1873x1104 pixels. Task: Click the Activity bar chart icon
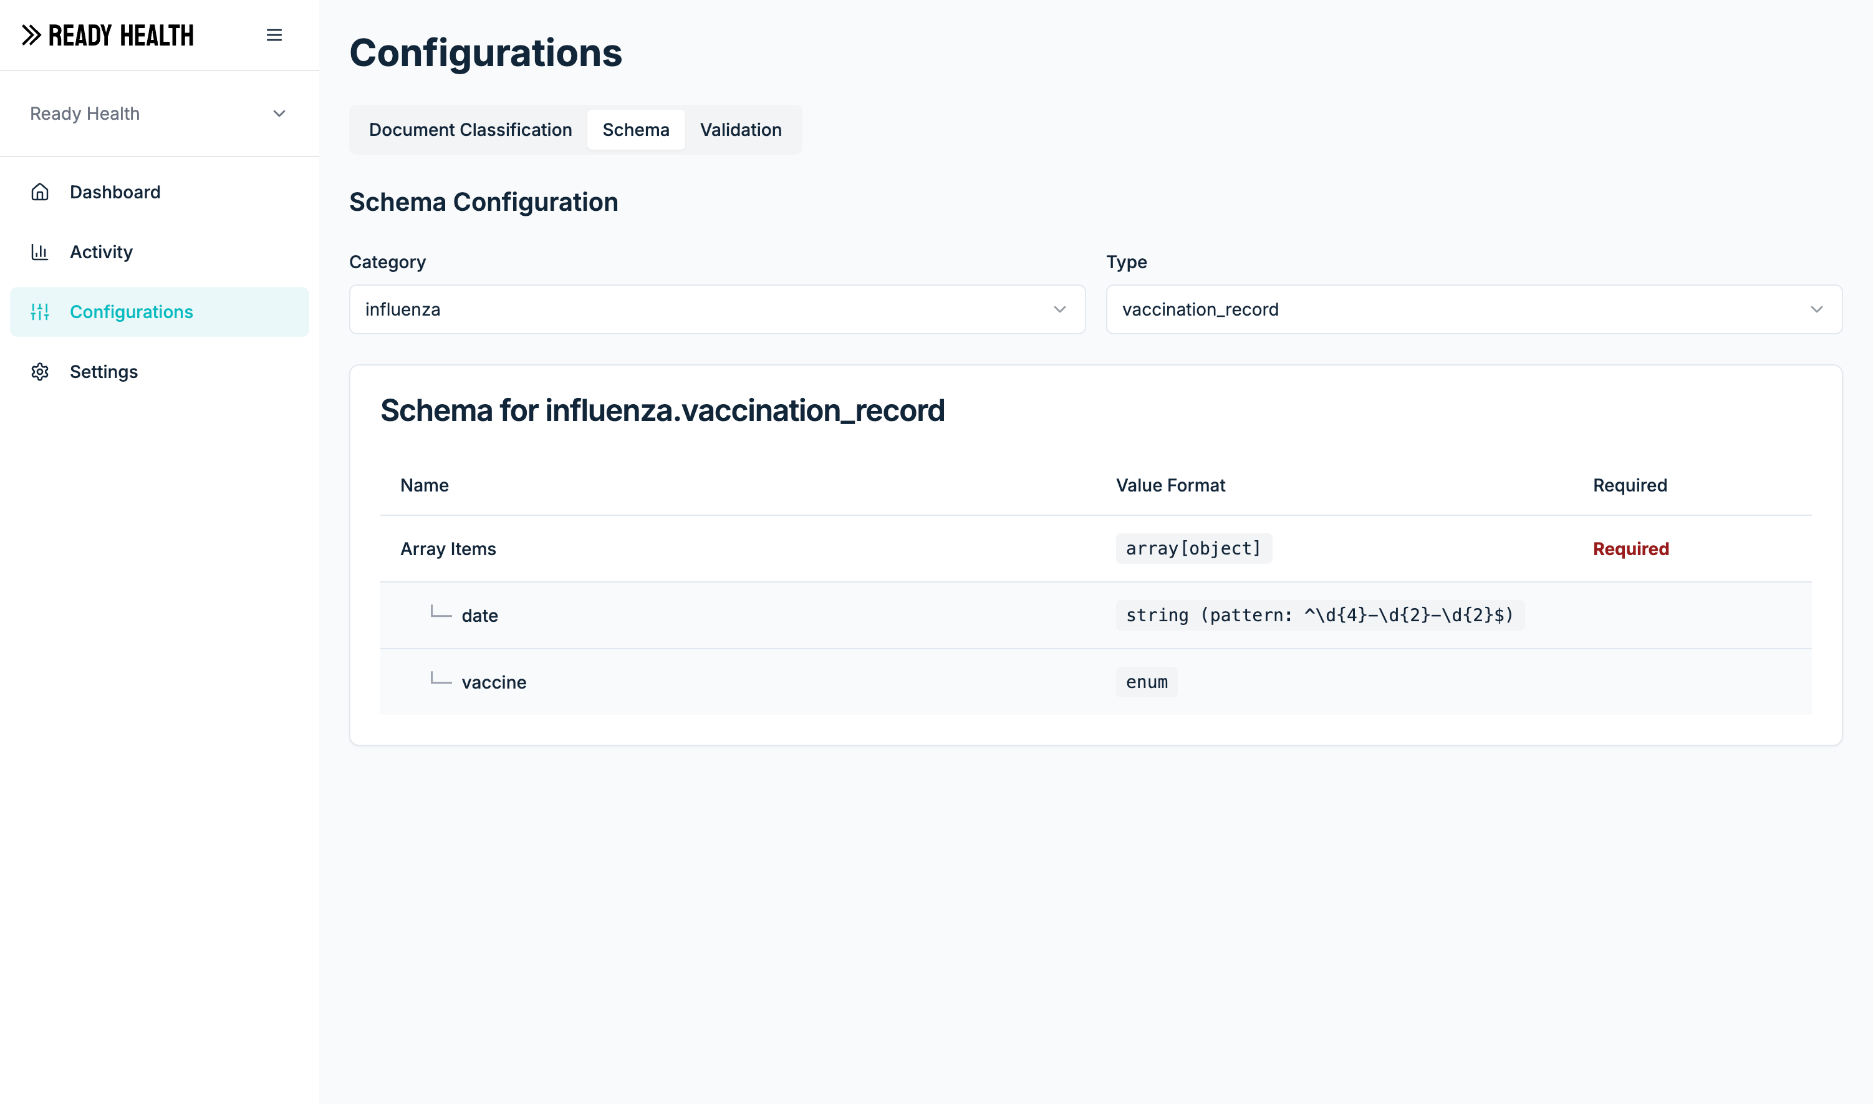(x=40, y=251)
